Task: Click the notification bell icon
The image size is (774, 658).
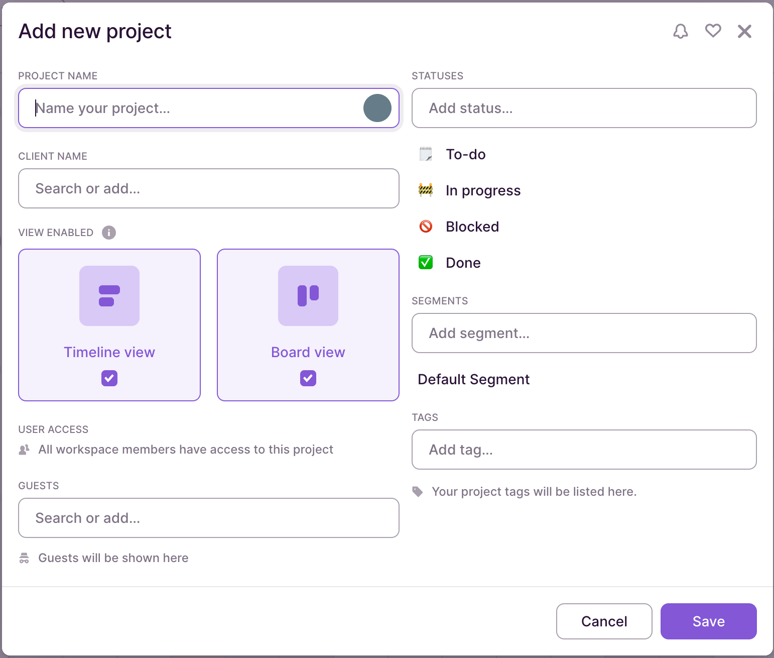Action: click(x=681, y=31)
